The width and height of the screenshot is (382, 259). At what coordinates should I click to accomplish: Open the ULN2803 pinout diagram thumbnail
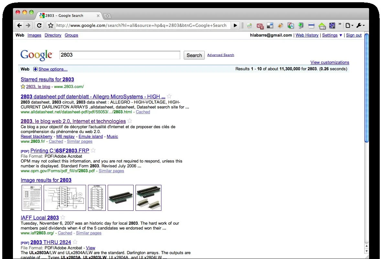click(x=97, y=198)
